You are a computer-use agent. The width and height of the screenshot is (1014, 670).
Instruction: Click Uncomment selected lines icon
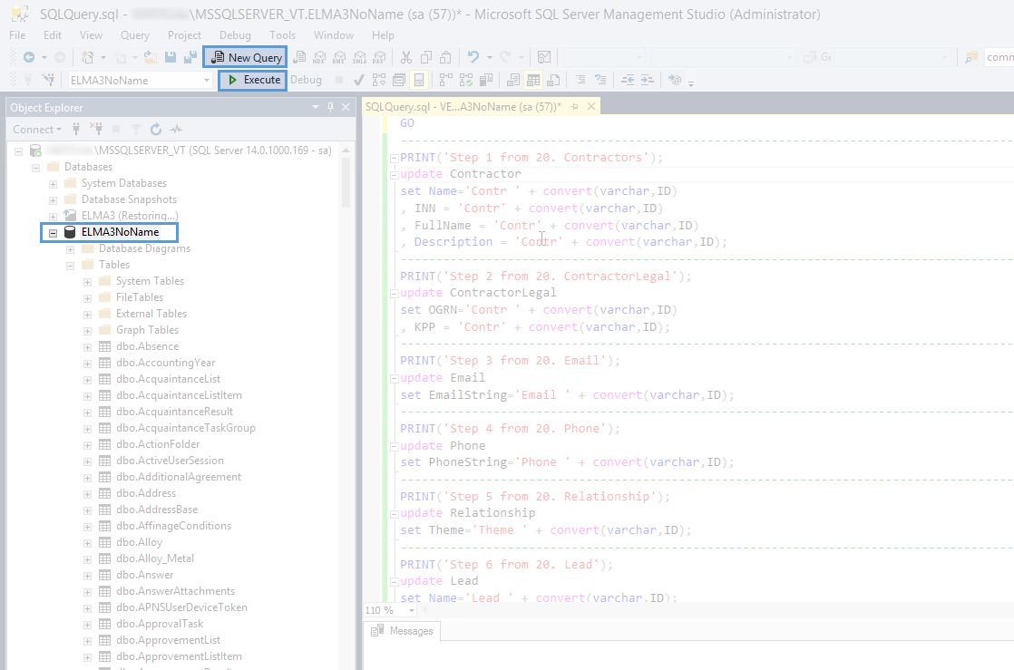tap(600, 80)
